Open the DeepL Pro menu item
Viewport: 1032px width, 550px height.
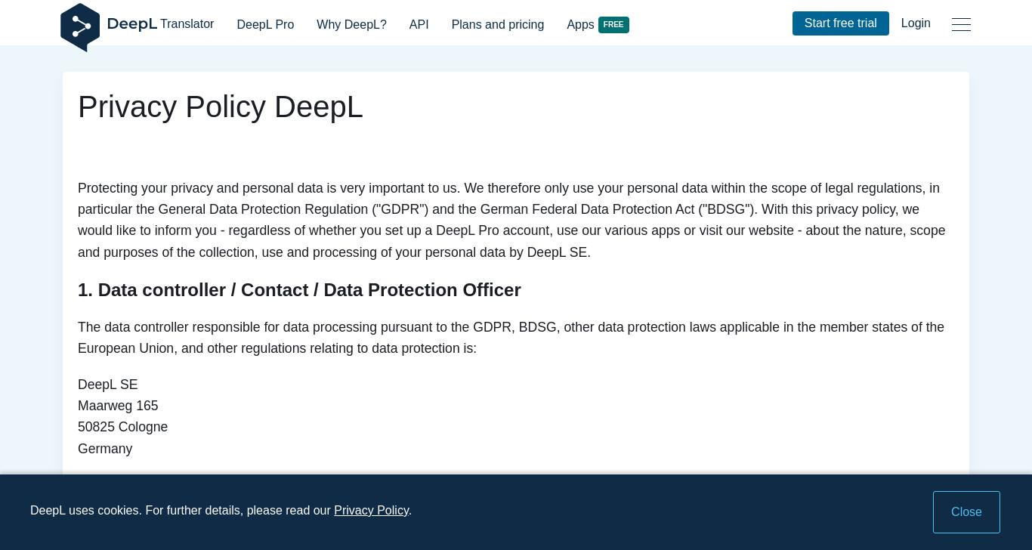coord(265,25)
